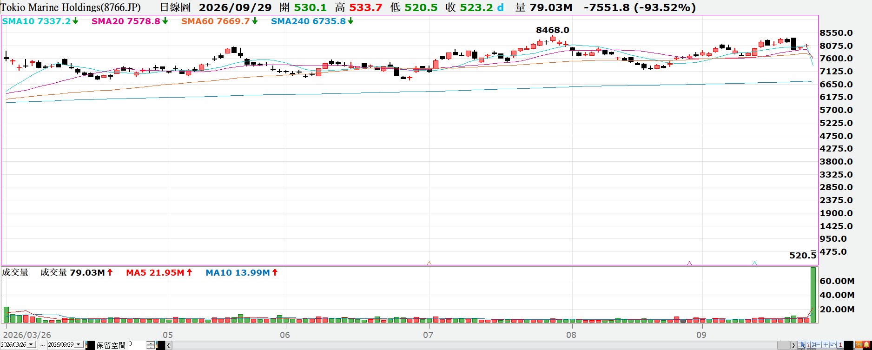This screenshot has height=350, width=872.
Task: Click the 05 month axis label
Action: tap(168, 335)
